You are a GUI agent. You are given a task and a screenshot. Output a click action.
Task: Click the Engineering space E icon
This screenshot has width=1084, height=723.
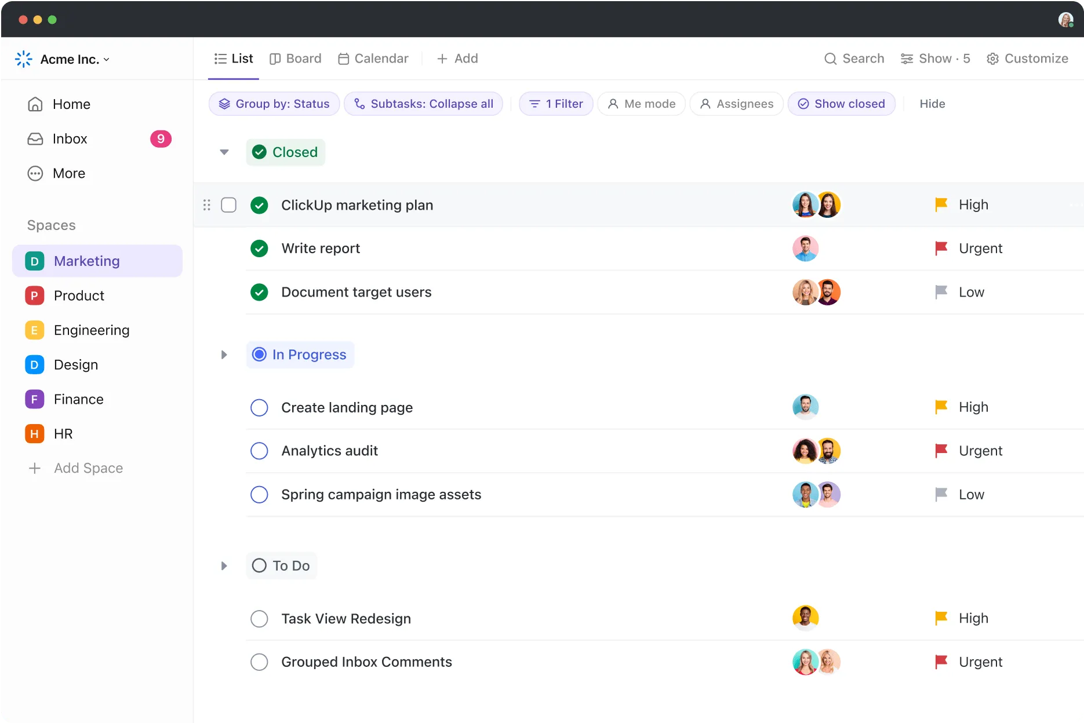35,330
